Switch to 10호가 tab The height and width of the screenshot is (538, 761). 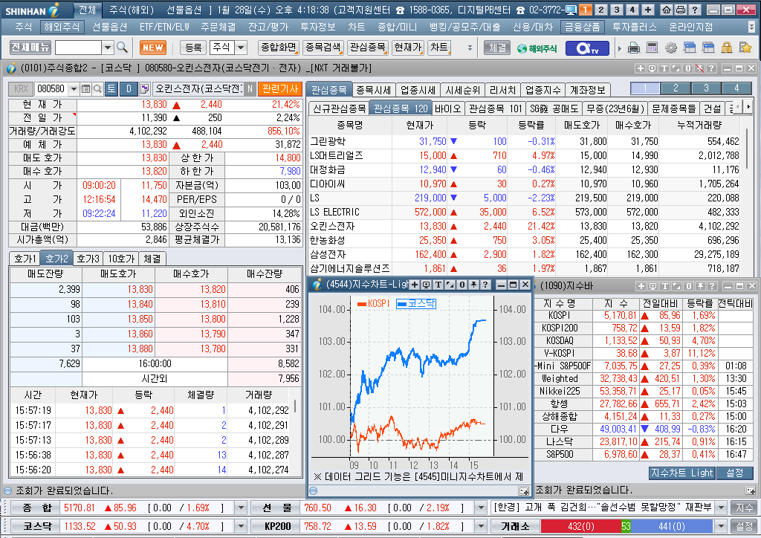coord(120,259)
